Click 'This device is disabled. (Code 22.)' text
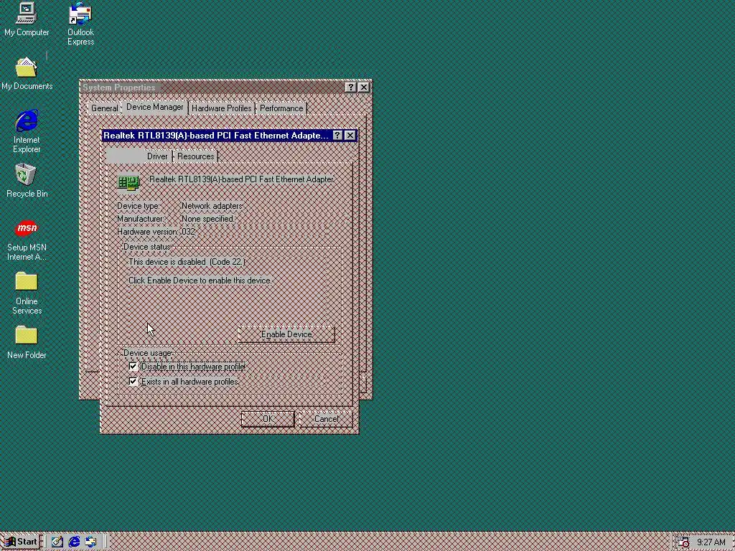Screen dimensions: 735x551 (187, 262)
